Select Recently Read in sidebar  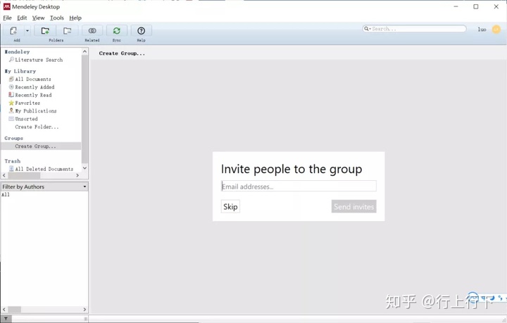click(33, 95)
